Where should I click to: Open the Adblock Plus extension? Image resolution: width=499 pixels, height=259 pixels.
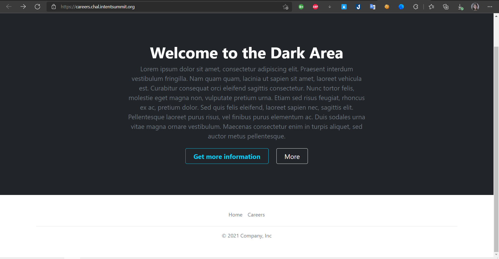coord(315,7)
